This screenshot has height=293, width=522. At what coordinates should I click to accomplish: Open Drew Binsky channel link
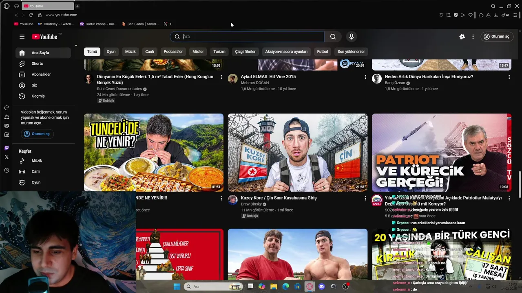point(251,204)
